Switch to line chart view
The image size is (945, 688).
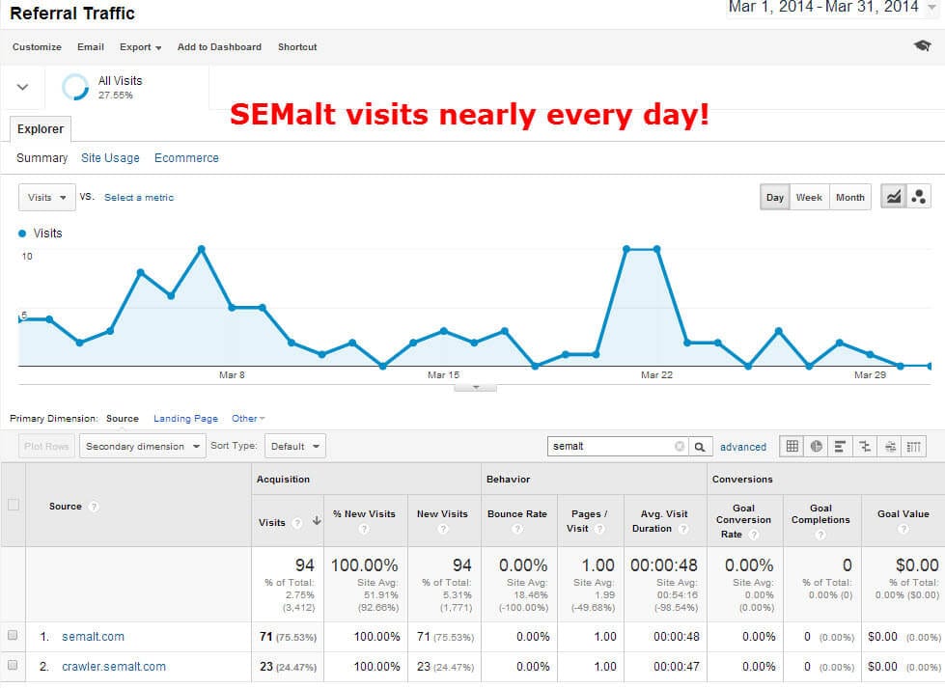(x=894, y=197)
